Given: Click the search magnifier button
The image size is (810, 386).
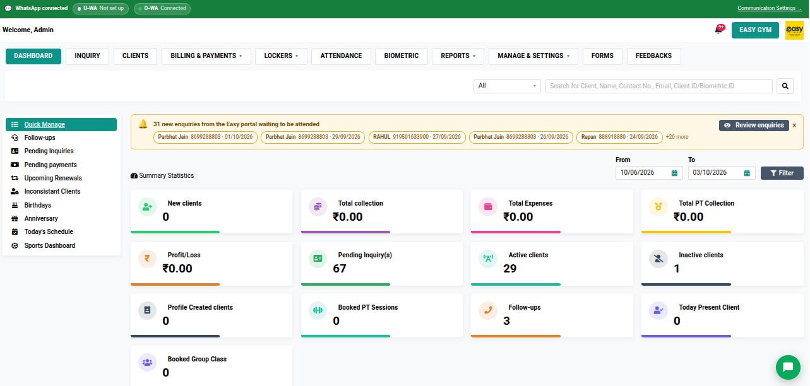Looking at the screenshot, I should pyautogui.click(x=785, y=86).
